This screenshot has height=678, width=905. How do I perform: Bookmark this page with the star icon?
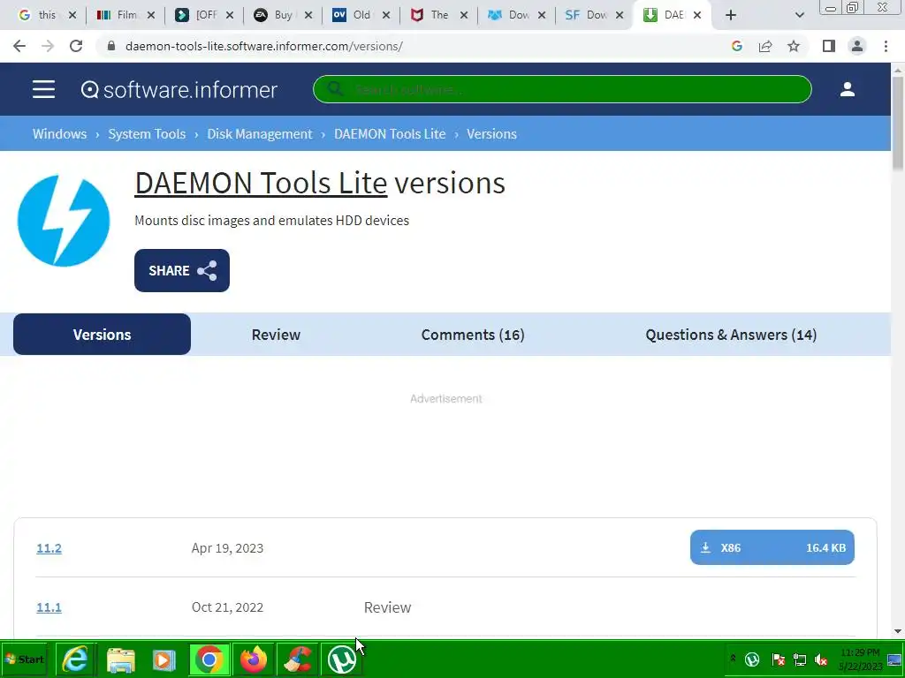(794, 46)
